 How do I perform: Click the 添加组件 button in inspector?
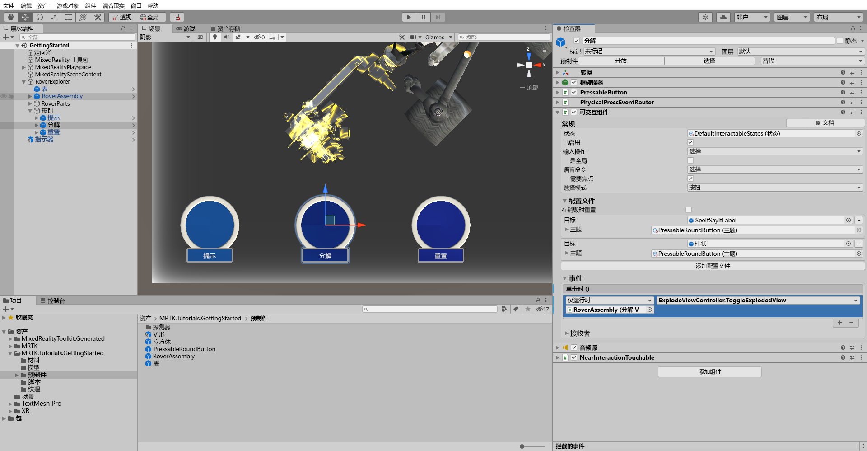click(x=709, y=371)
